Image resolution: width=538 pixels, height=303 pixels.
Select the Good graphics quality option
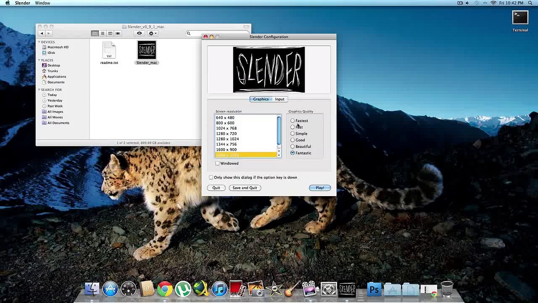298,140
